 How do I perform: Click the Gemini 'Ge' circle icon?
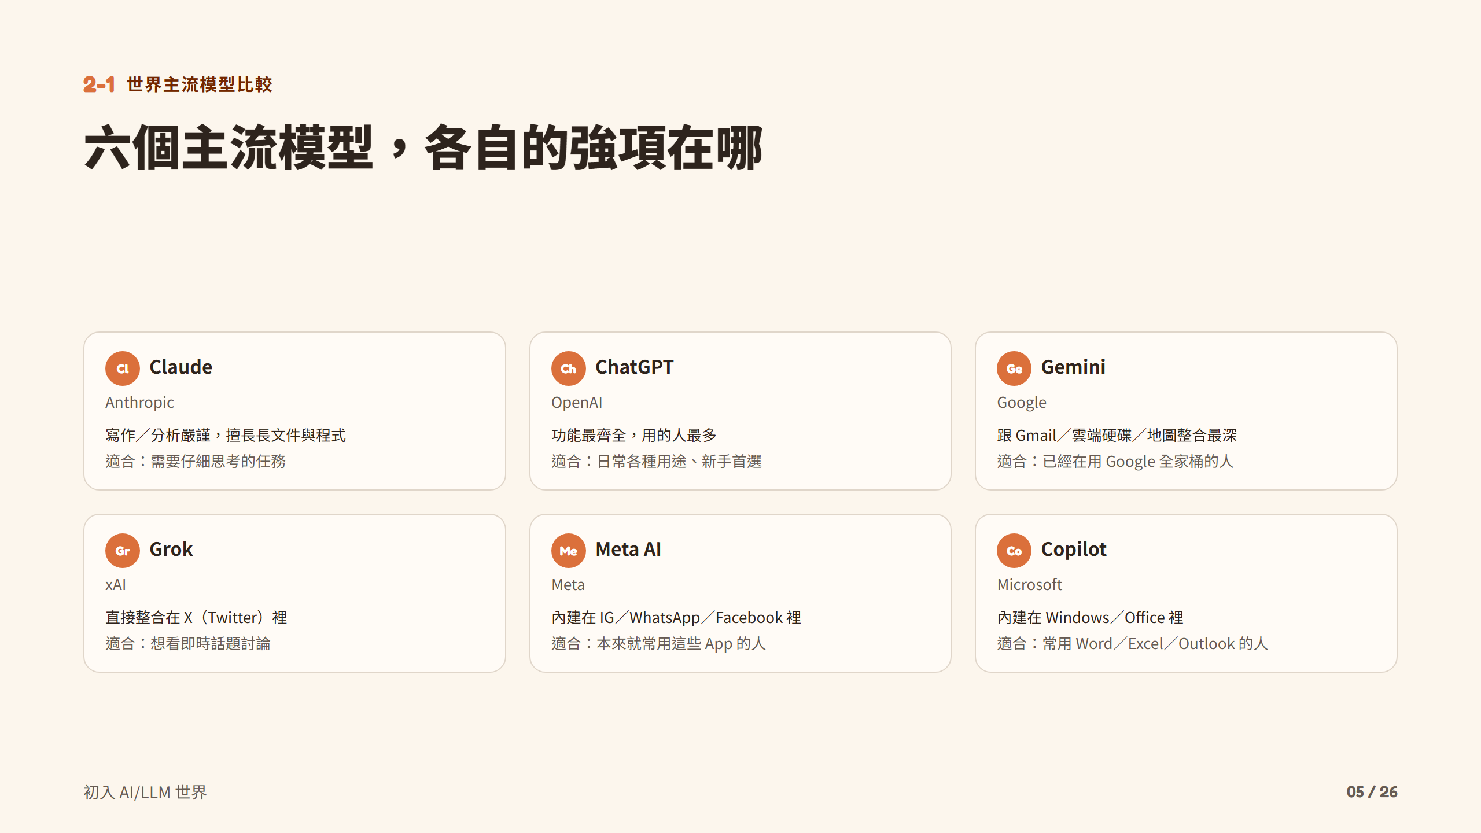1014,368
